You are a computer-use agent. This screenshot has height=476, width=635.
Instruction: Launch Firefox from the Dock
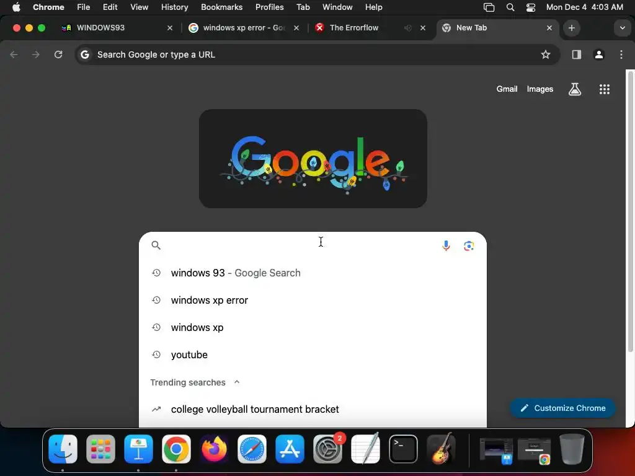[214, 449]
